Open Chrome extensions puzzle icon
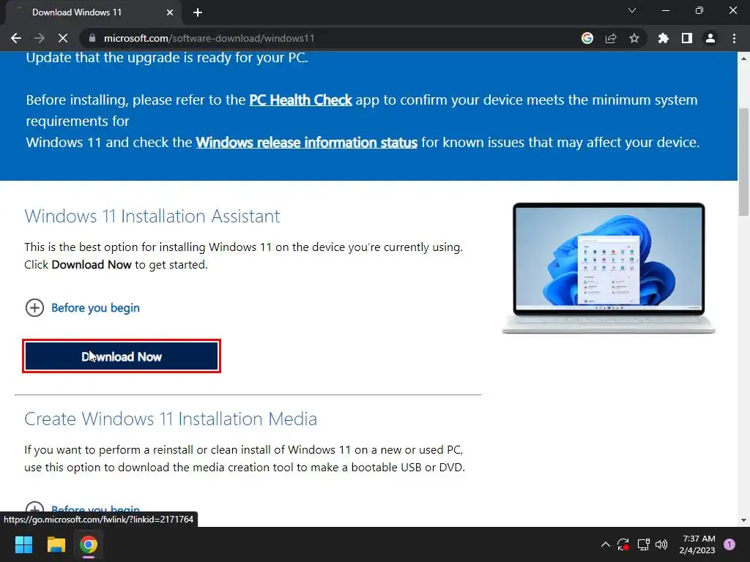 tap(663, 38)
